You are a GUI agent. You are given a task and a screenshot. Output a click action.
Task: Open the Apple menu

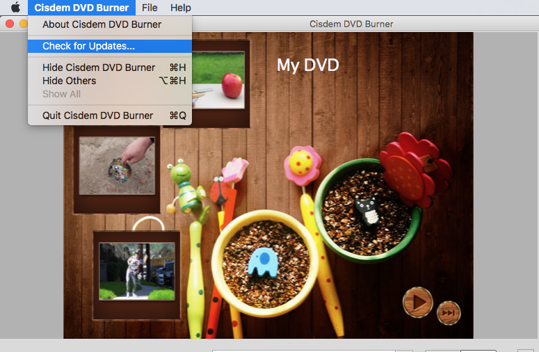pos(15,7)
